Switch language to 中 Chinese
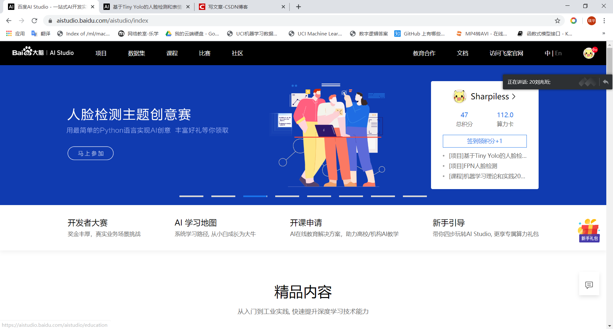Viewport: 613px width, 329px height. click(547, 53)
